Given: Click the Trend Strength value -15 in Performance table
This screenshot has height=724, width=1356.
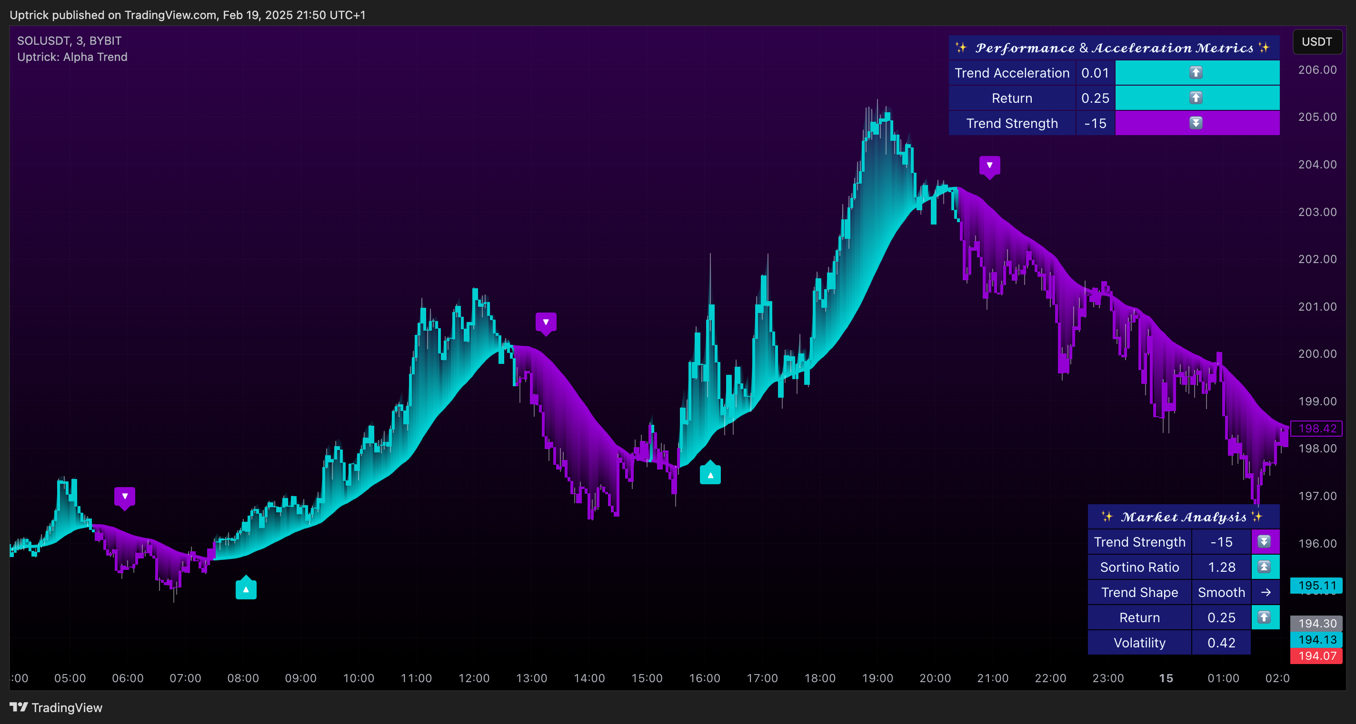Looking at the screenshot, I should pos(1095,124).
